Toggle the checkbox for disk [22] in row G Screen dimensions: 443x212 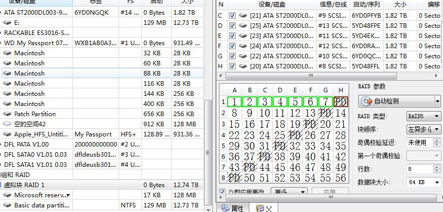[232, 56]
